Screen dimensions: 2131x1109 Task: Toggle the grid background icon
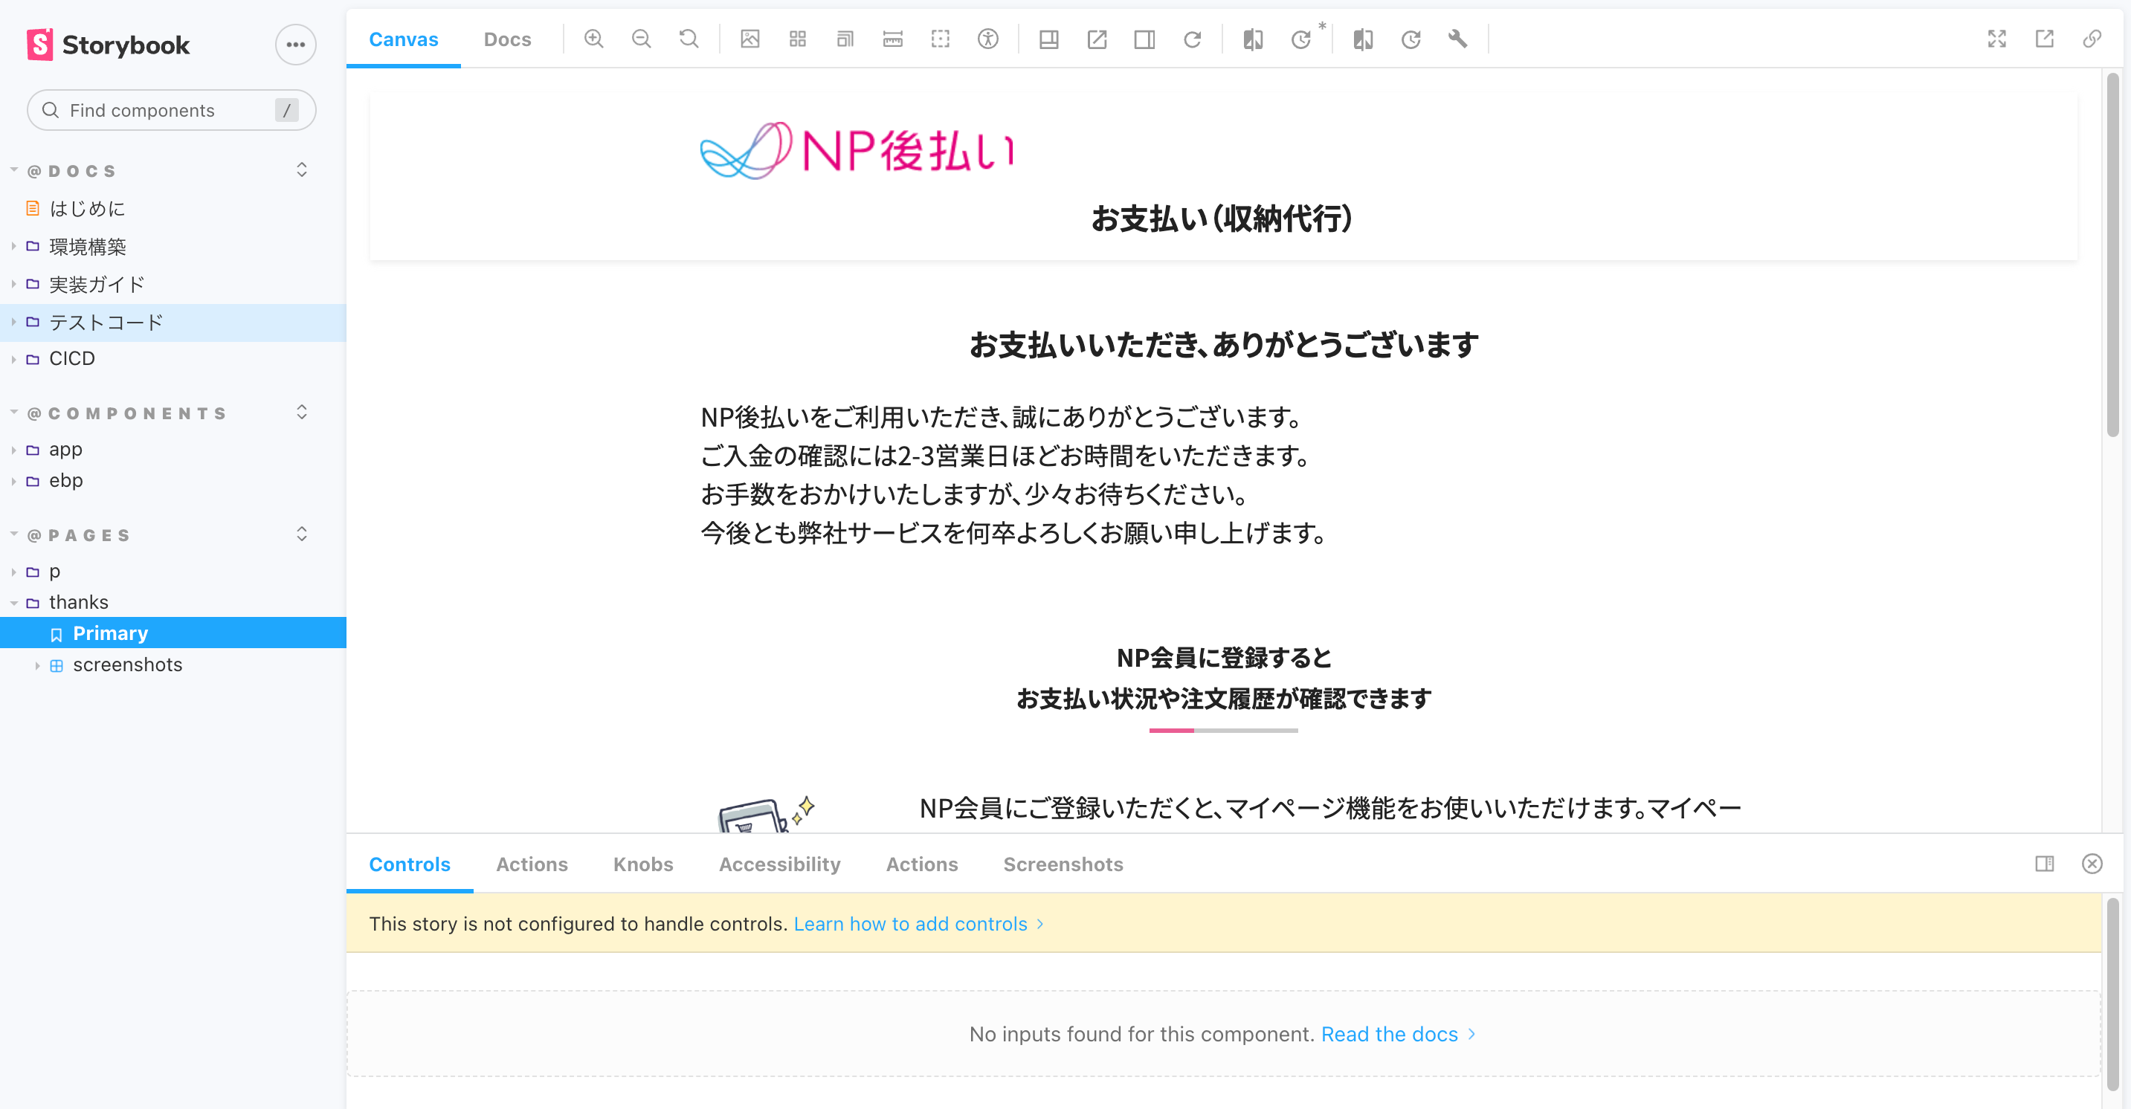798,39
